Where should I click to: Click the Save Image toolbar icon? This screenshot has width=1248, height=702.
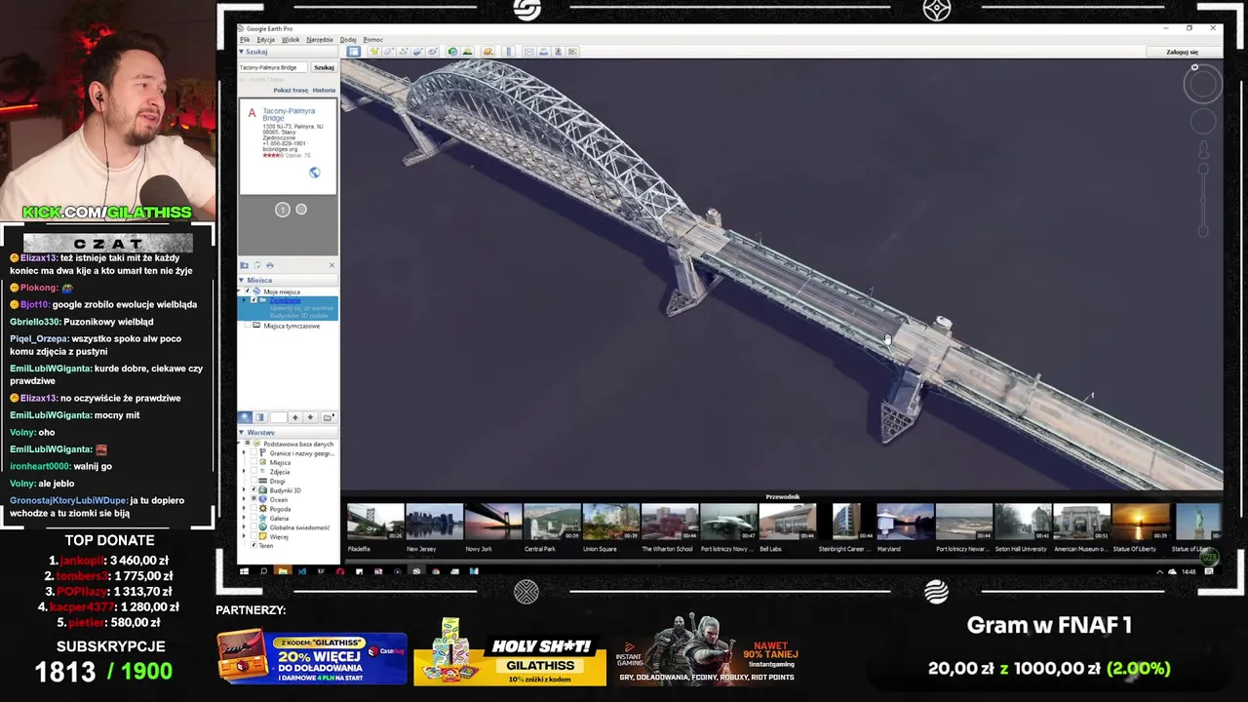tap(558, 51)
